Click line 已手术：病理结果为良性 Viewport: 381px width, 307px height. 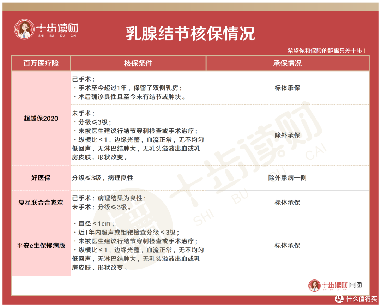tap(109, 198)
